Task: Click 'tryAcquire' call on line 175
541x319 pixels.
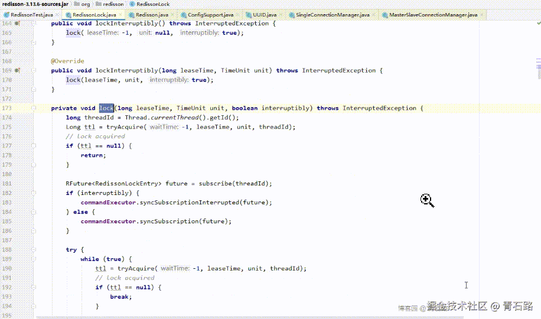Action: pos(125,127)
